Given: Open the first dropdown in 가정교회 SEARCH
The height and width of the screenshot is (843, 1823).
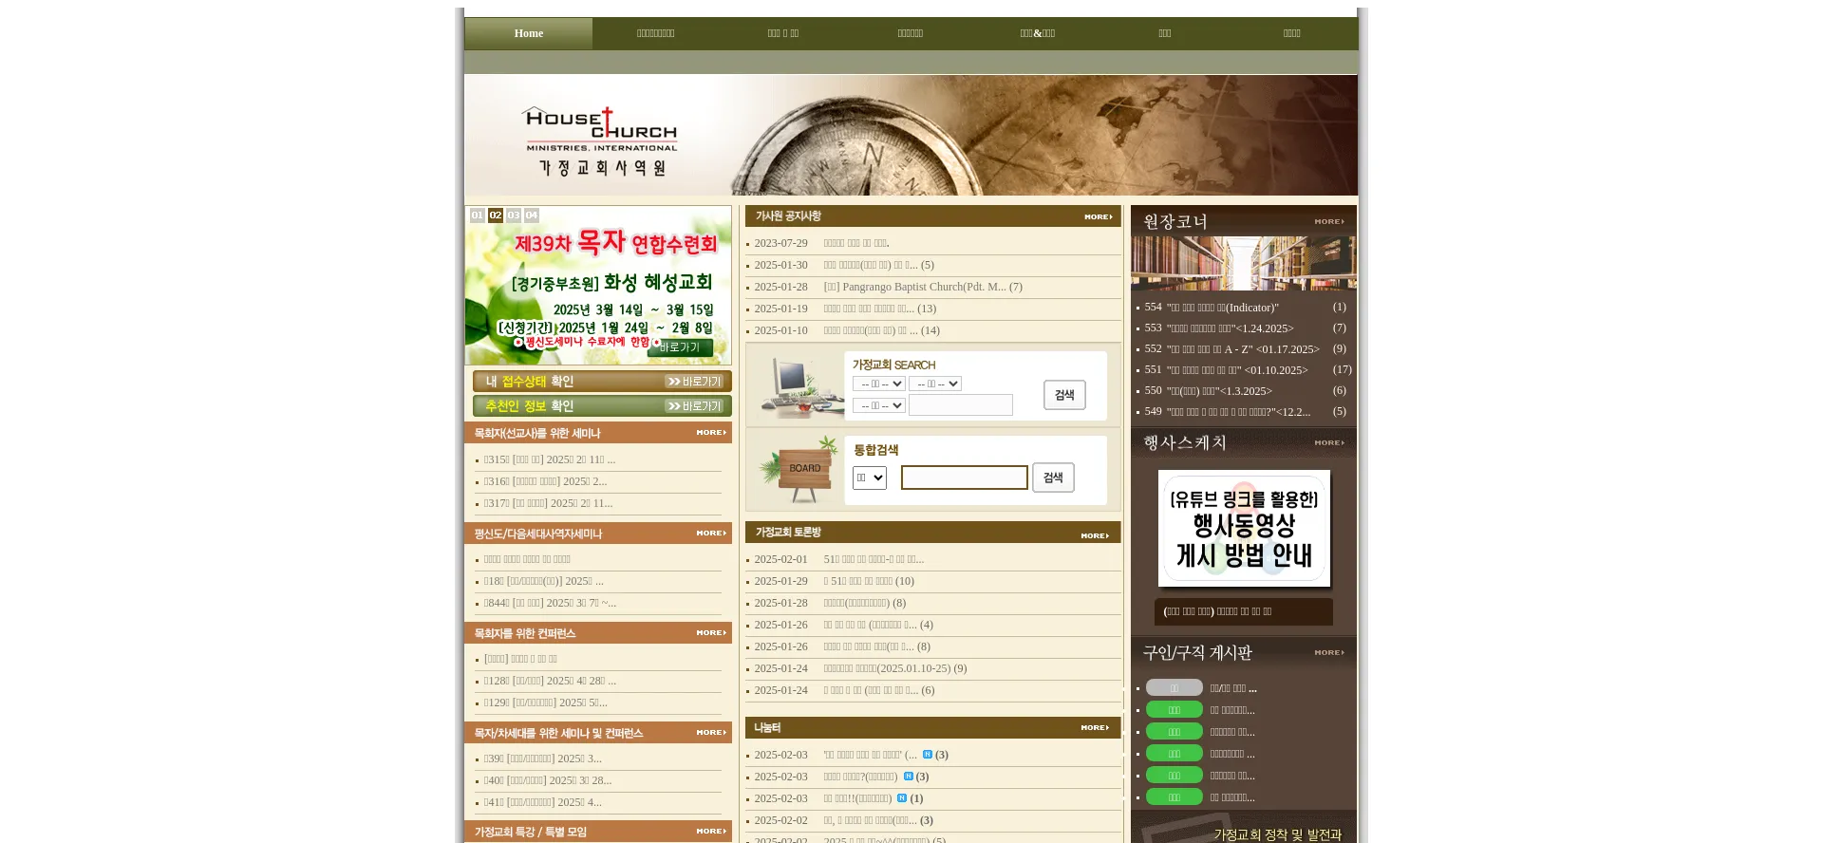Looking at the screenshot, I should pos(878,384).
